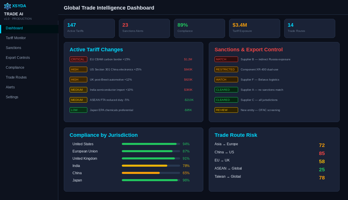Viewport: 348px width, 200px height.
Task: Click the RESTRICTED tag on Component XR-400
Action: (226, 69)
